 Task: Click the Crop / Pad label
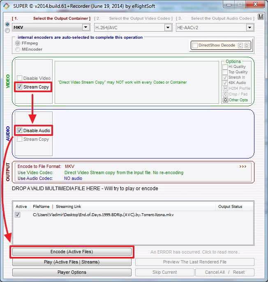click(238, 94)
